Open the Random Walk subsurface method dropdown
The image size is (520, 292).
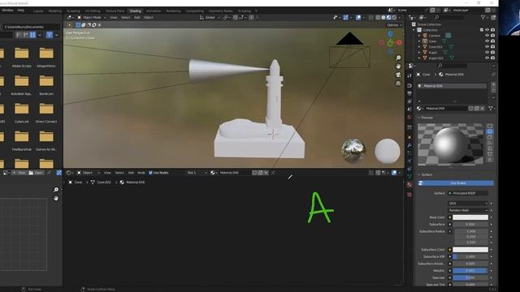tap(468, 210)
